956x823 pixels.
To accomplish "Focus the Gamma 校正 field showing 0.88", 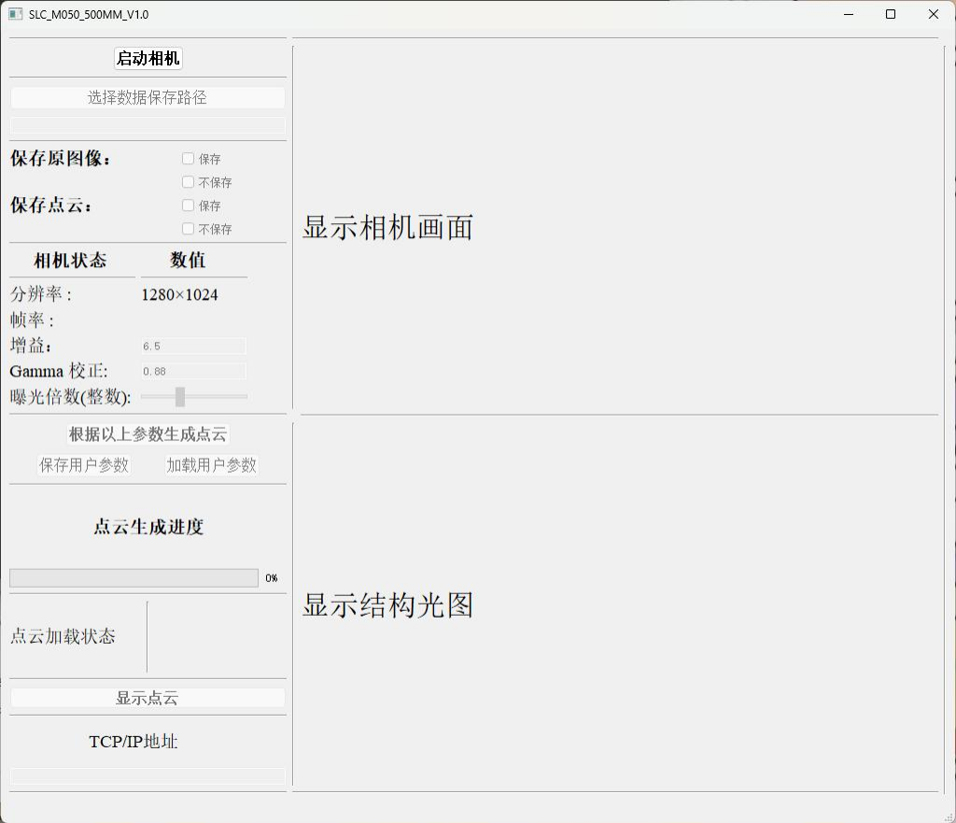I will click(193, 371).
